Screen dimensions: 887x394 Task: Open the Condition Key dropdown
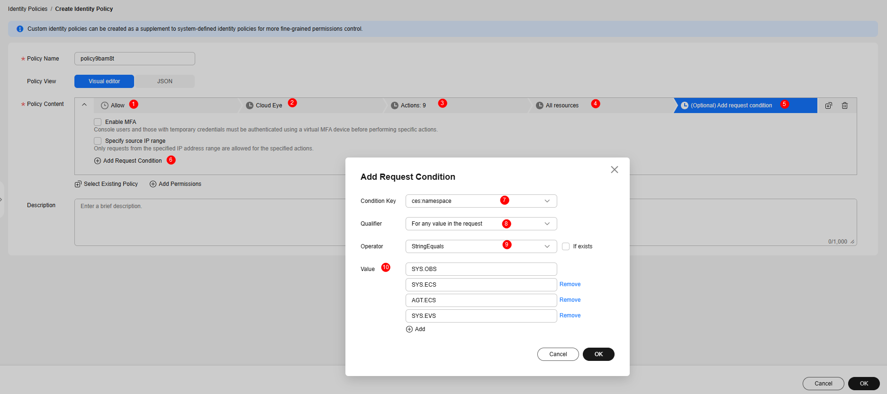tap(480, 201)
